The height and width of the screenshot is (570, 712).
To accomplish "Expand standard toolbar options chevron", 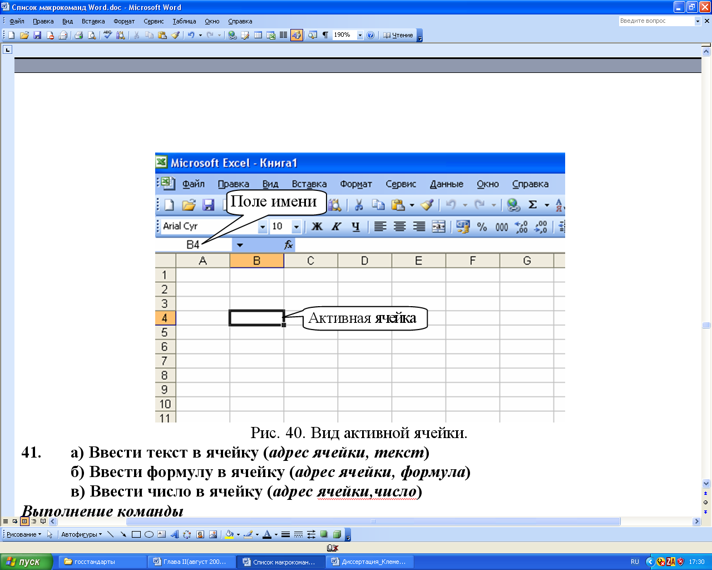I will point(419,36).
